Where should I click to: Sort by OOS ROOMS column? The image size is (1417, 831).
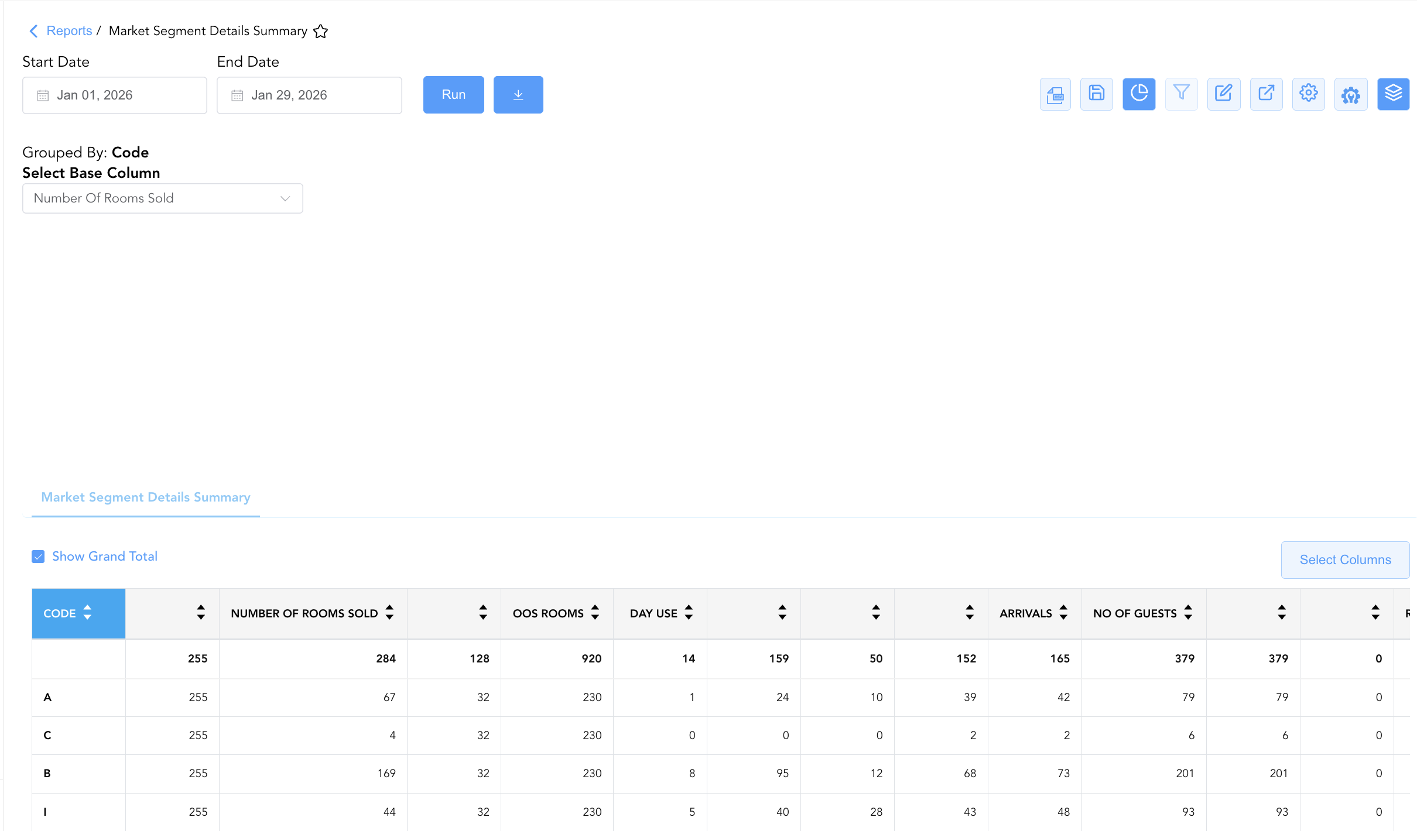[x=595, y=613]
